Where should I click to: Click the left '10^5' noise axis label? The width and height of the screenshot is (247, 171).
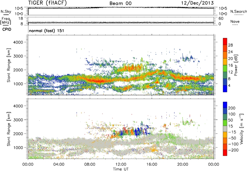point(19,9)
